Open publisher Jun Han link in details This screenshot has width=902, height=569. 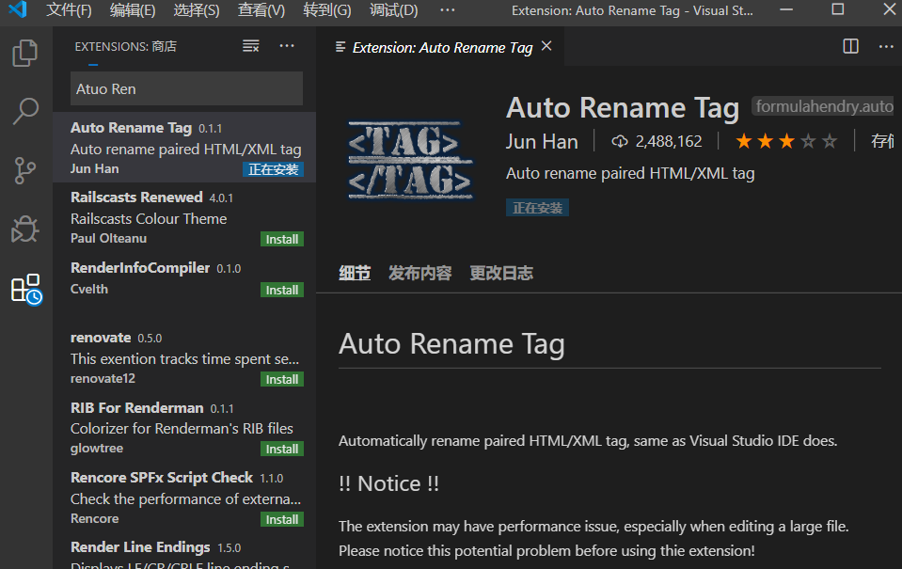pos(542,141)
